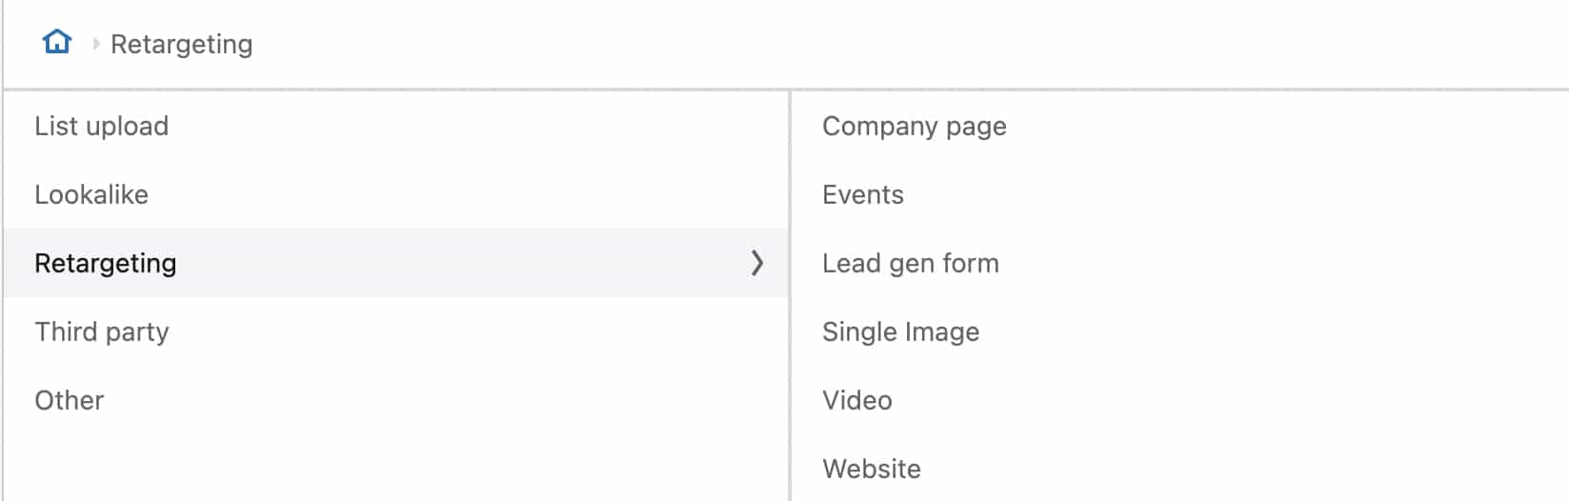Click the home icon in breadcrumb
The width and height of the screenshot is (1569, 501).
(x=57, y=42)
